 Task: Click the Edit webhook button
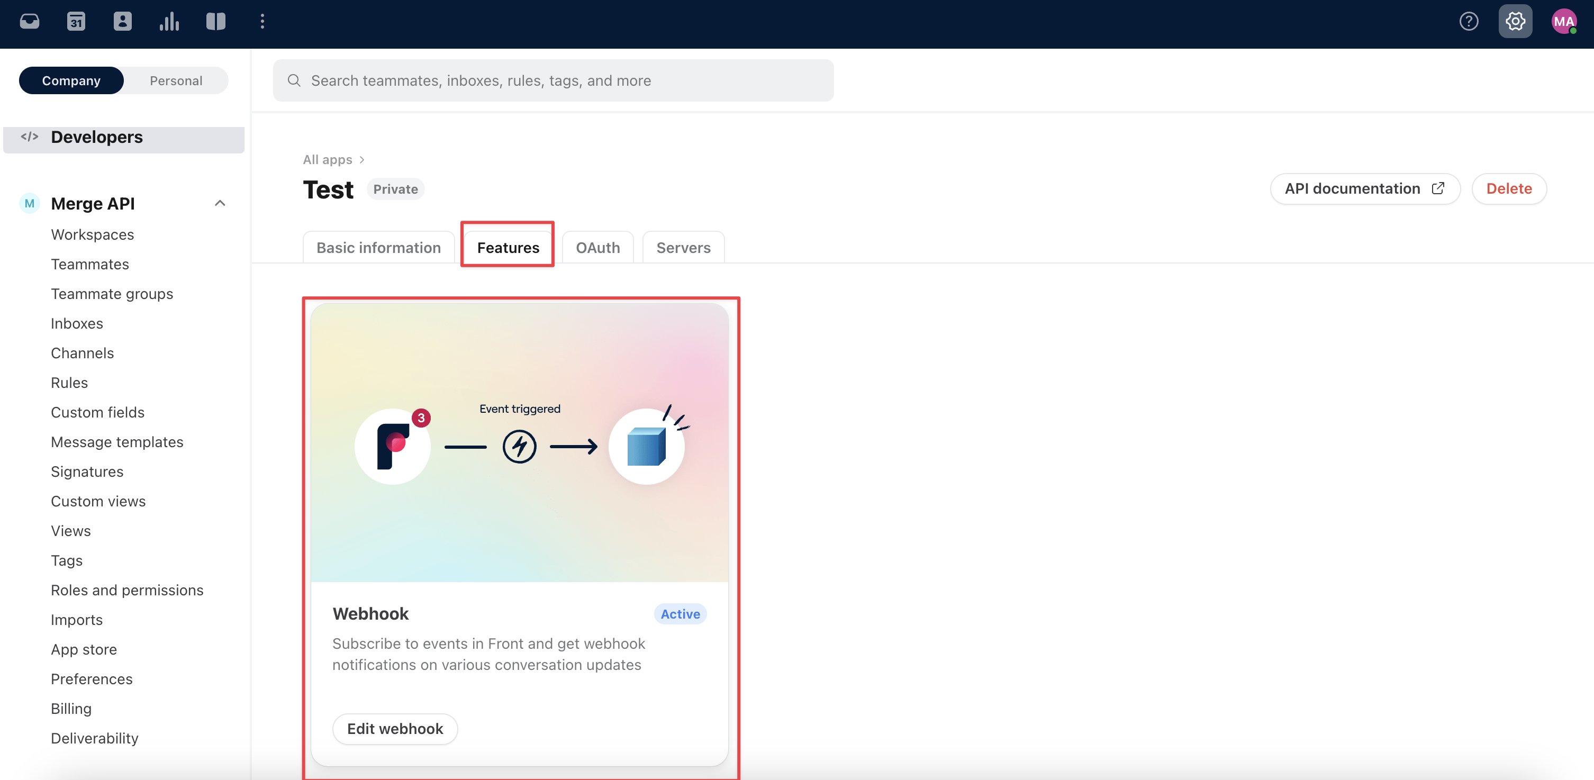[395, 729]
